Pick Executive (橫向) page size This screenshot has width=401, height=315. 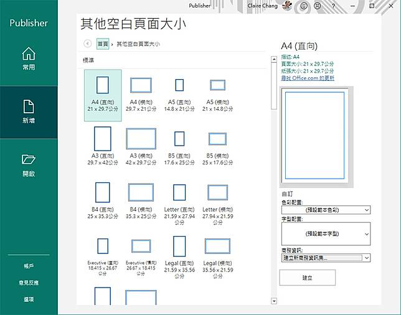(141, 257)
